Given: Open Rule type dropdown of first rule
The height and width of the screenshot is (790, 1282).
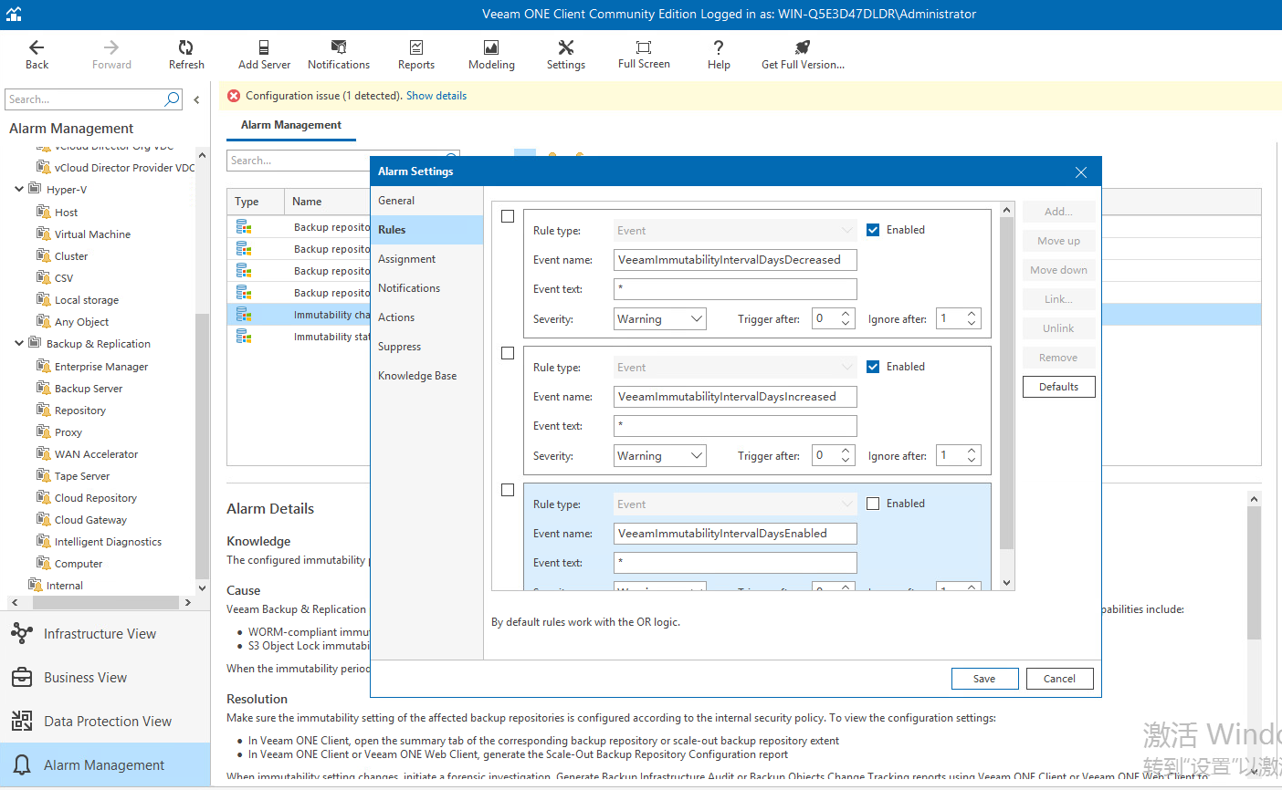Looking at the screenshot, I should (x=735, y=231).
